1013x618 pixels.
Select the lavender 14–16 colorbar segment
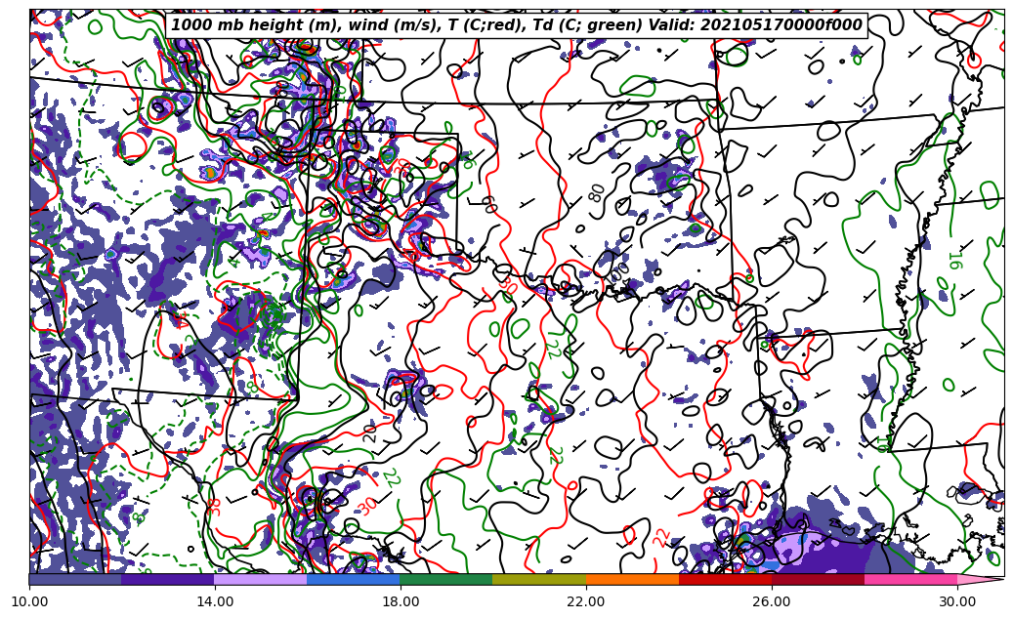261,579
